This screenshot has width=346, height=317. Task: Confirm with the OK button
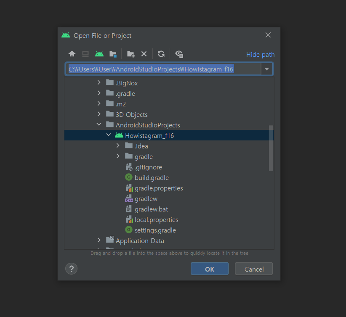(210, 269)
